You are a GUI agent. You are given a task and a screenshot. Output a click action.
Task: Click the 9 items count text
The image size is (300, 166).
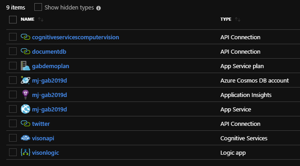[x=16, y=8]
